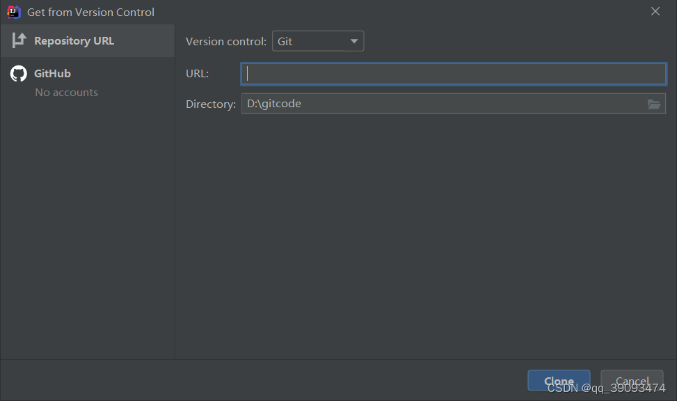Image resolution: width=677 pixels, height=401 pixels.
Task: Focus the URL input field
Action: click(454, 74)
